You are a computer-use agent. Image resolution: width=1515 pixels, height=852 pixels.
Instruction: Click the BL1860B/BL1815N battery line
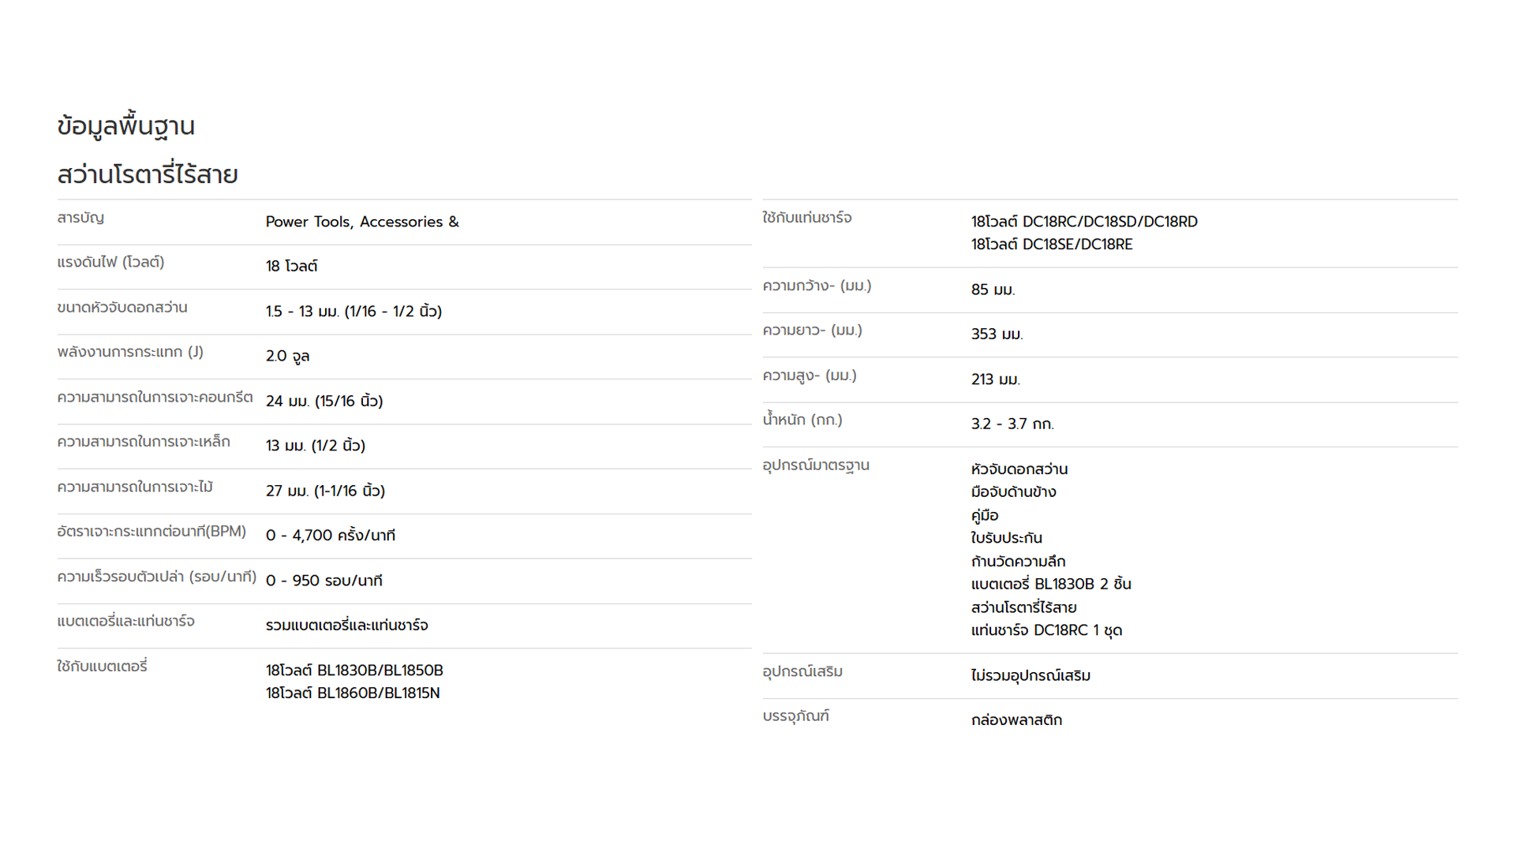353,693
